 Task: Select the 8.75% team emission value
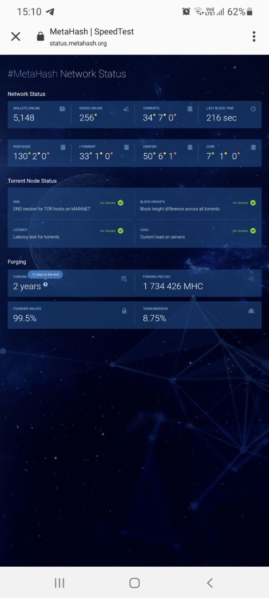click(155, 318)
